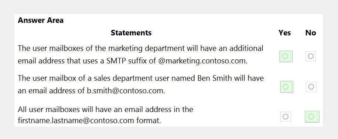Viewport: 338px width, 139px height.
Task: Mark No for firstname.lastname format statement
Action: [311, 117]
